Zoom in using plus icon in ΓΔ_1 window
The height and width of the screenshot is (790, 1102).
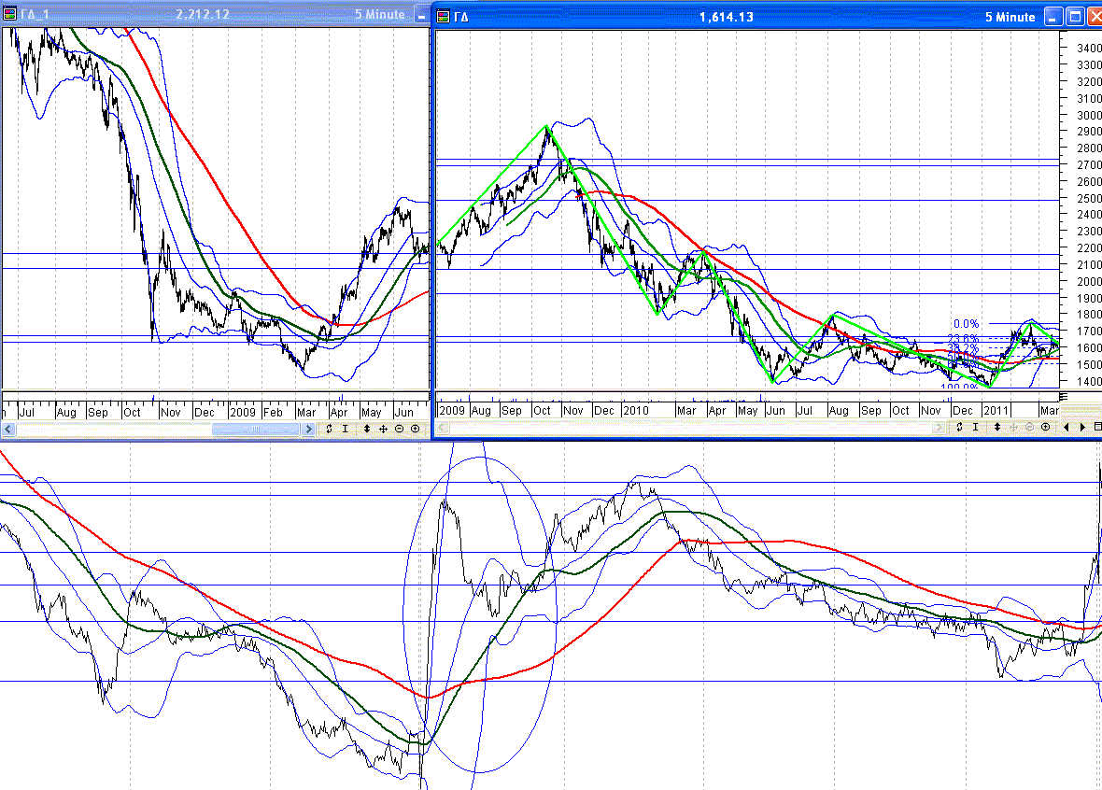coord(415,429)
